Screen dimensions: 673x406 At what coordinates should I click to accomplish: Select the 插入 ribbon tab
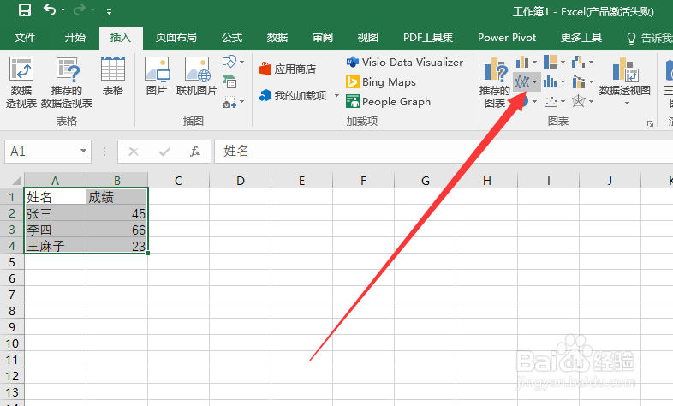(x=121, y=38)
